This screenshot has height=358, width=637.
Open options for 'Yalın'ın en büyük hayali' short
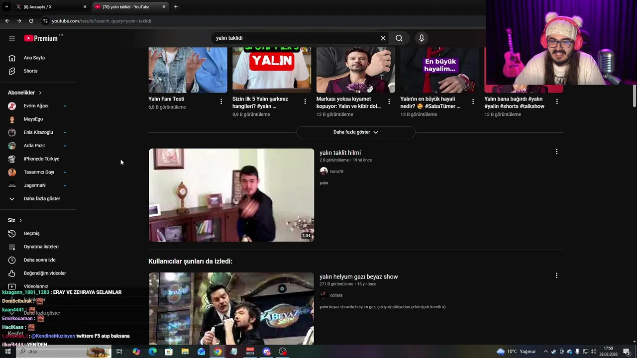coord(473,101)
